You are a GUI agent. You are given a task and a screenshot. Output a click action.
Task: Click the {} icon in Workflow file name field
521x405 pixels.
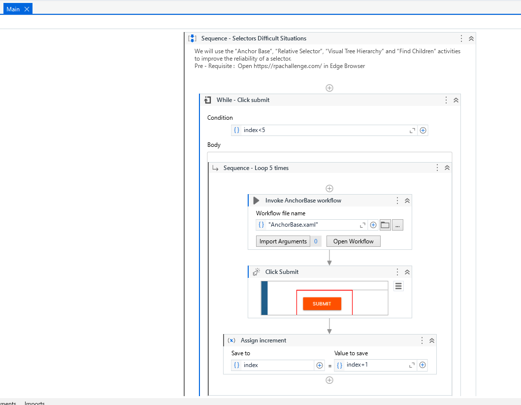(x=261, y=225)
